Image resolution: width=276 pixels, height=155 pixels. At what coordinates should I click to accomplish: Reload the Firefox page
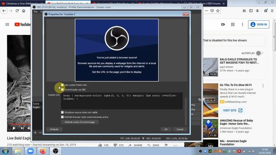pyautogui.click(x=17, y=11)
